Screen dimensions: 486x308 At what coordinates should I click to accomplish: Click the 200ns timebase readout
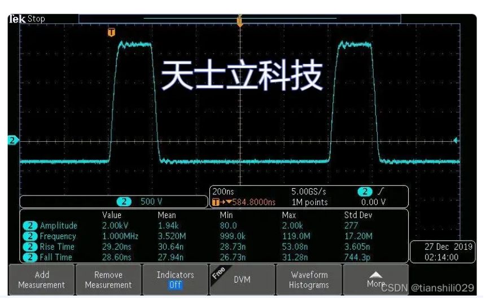click(223, 192)
